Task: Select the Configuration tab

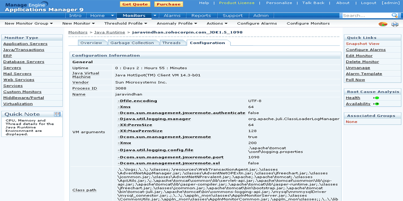Action: coord(207,43)
